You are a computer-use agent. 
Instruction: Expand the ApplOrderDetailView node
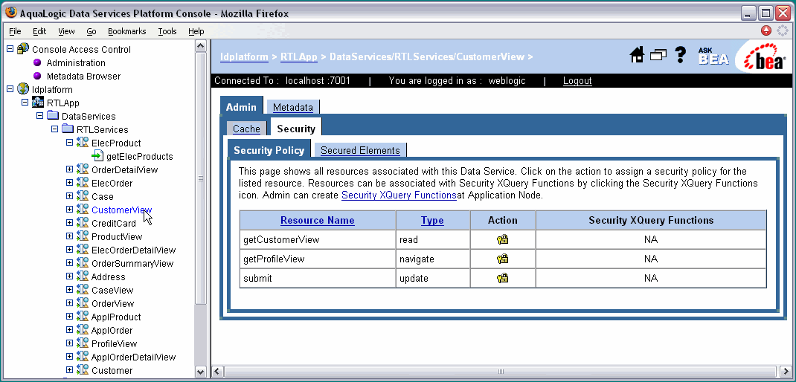pyautogui.click(x=69, y=357)
